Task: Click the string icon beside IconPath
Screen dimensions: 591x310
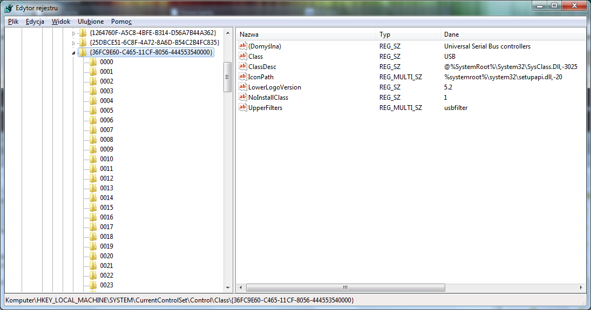Action: tap(243, 77)
